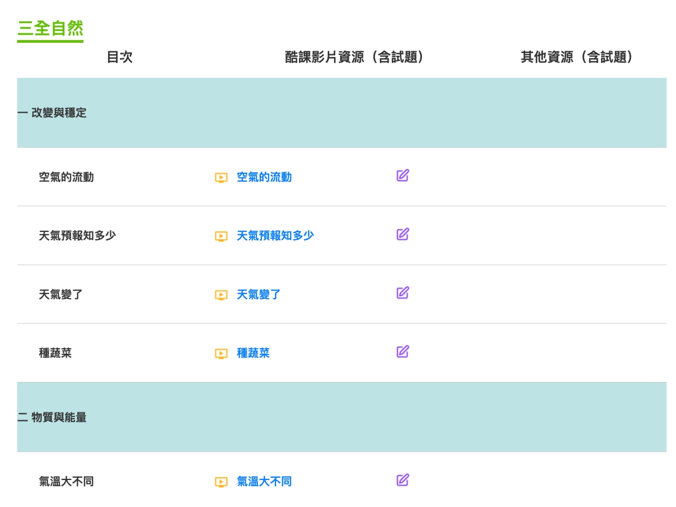Click video icon beside 天氣預報知多少 link
Viewport: 676px width, 507px height.
click(x=221, y=237)
